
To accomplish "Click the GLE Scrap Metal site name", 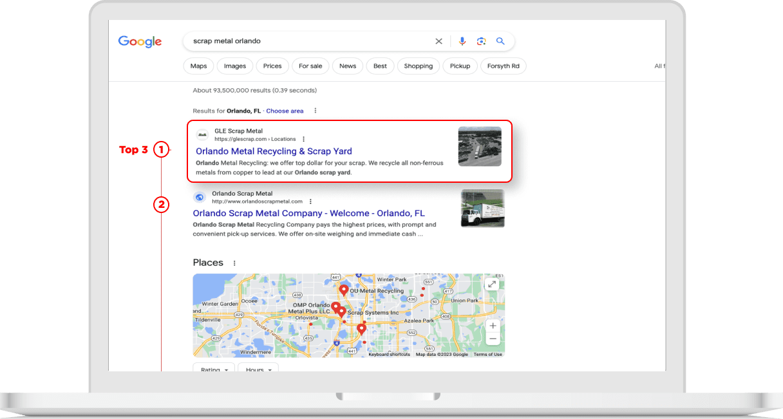I will coord(239,131).
